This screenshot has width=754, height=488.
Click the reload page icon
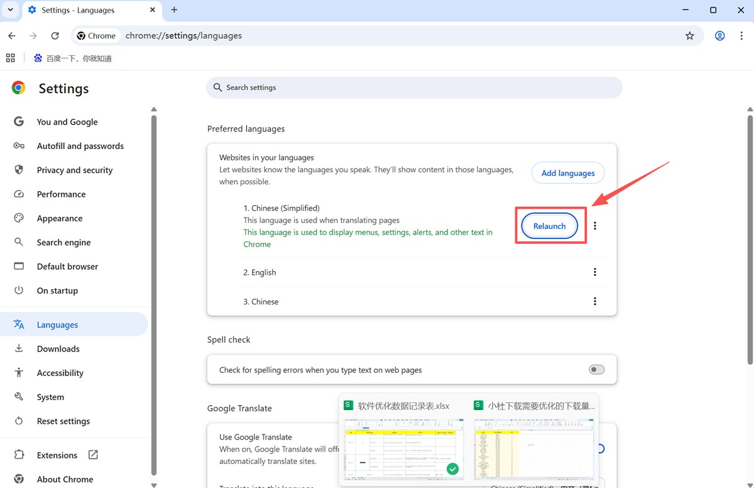(55, 36)
